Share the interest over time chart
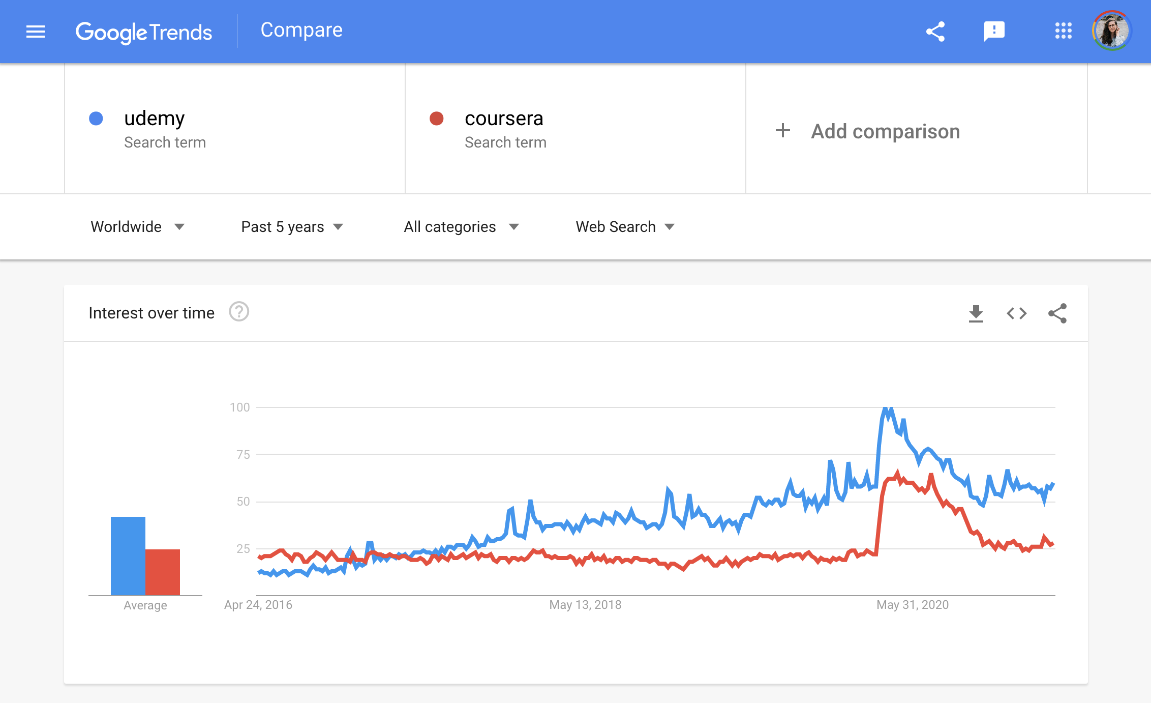 click(x=1057, y=313)
